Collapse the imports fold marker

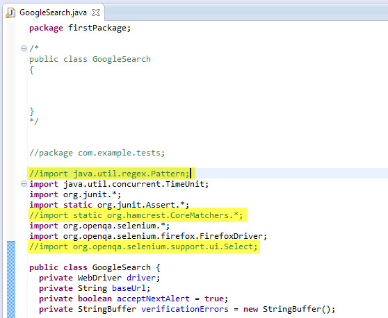(x=24, y=184)
